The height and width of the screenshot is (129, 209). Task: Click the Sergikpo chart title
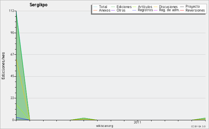pyautogui.click(x=39, y=5)
